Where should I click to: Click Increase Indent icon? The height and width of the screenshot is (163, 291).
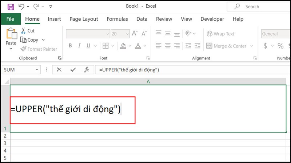tap(198, 46)
